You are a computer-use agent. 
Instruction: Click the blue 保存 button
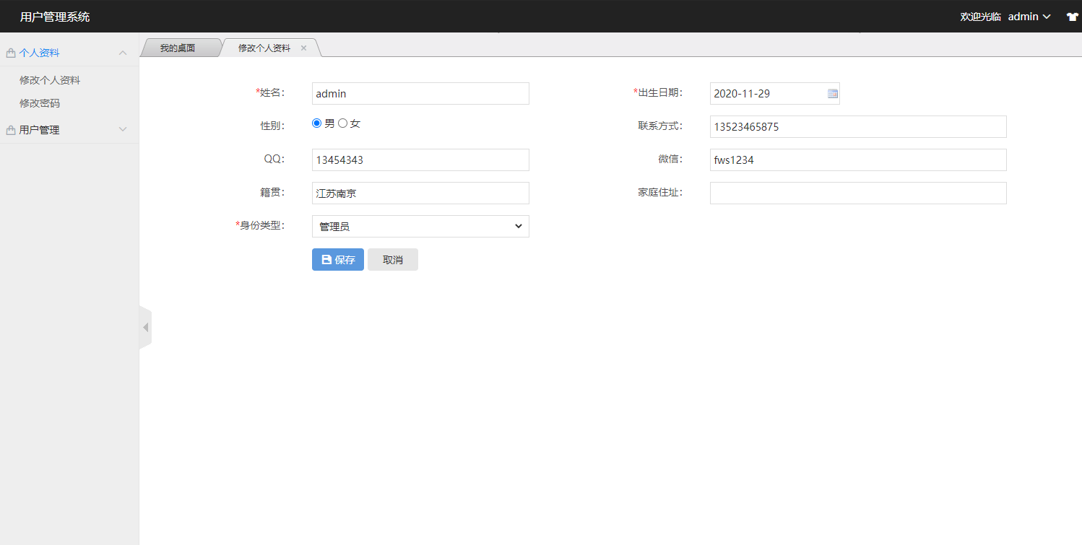pos(337,260)
